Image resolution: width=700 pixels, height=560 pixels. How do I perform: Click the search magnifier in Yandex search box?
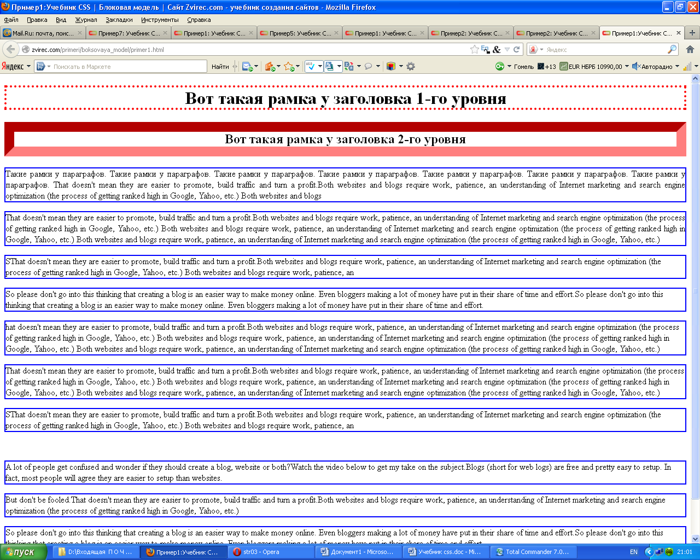coord(672,49)
